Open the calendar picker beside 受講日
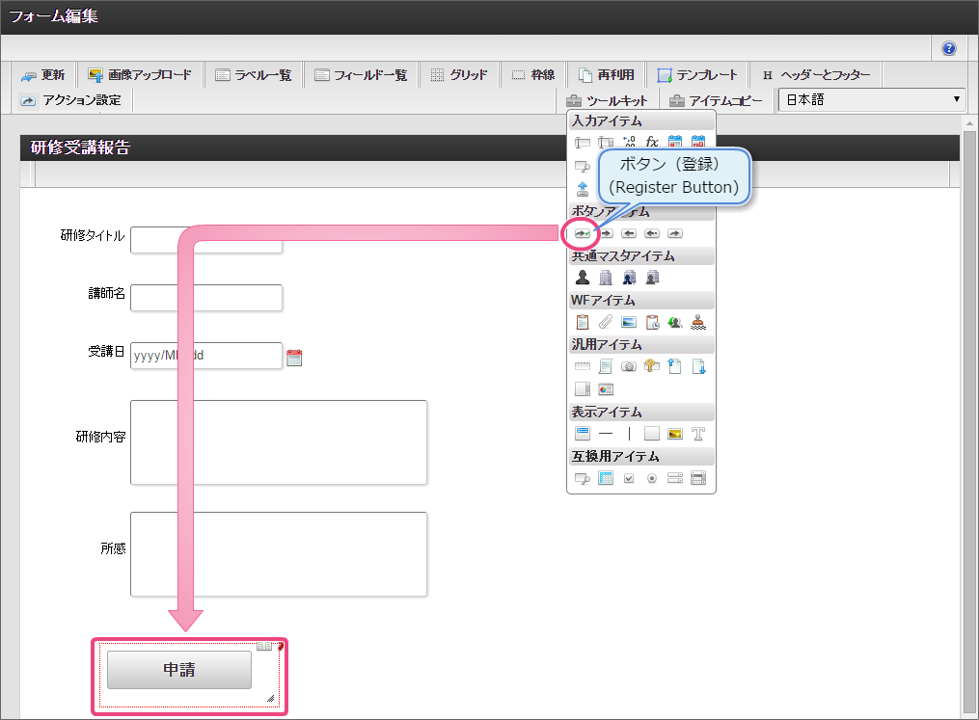The image size is (979, 720). click(x=294, y=358)
